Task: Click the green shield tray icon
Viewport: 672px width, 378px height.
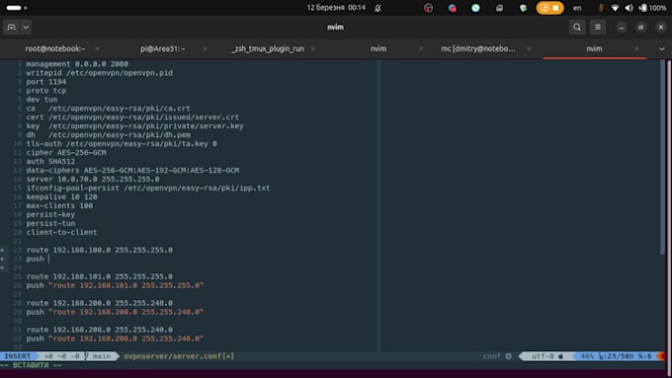Action: click(523, 8)
